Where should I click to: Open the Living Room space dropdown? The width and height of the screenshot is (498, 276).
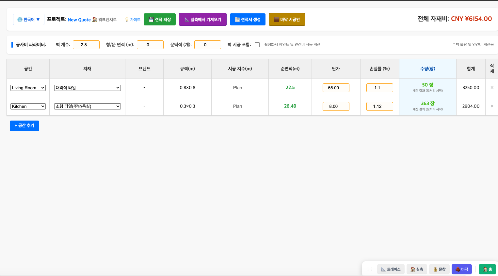coord(28,88)
